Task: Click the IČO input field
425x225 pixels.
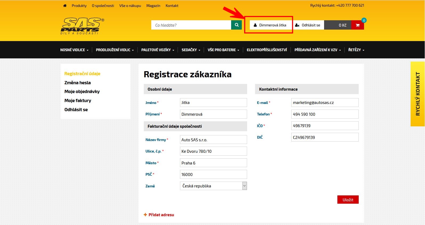Action: click(x=325, y=126)
